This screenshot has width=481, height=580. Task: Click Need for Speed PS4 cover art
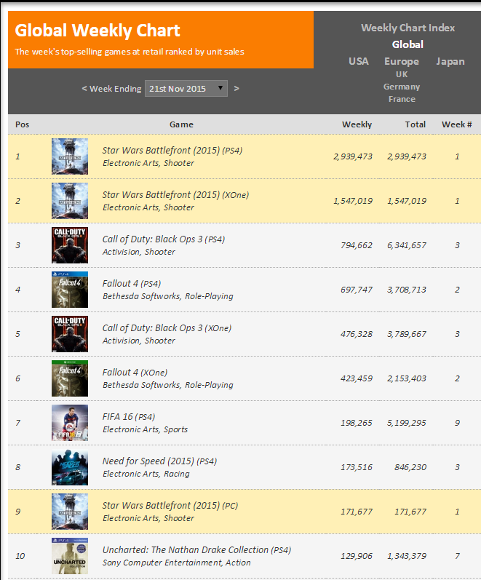(x=70, y=467)
